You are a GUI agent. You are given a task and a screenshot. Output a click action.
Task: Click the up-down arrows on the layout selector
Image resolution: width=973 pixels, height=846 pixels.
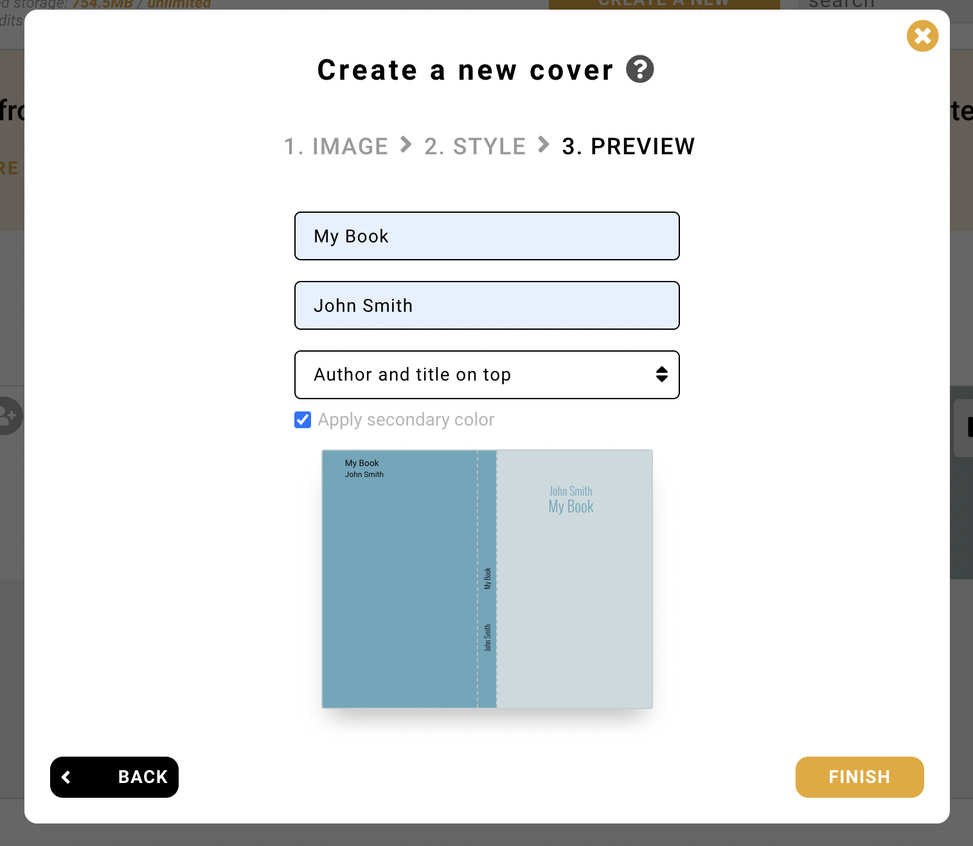coord(662,375)
